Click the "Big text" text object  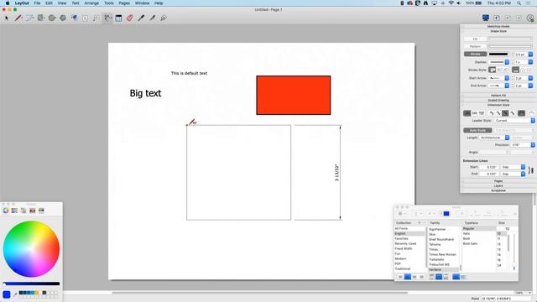pyautogui.click(x=145, y=93)
